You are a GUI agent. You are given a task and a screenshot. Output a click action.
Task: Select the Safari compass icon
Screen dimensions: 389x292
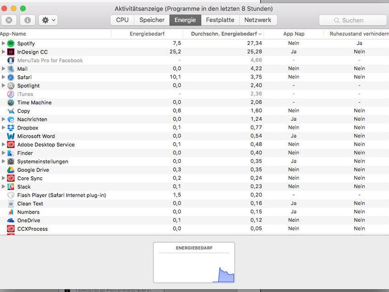coord(11,77)
